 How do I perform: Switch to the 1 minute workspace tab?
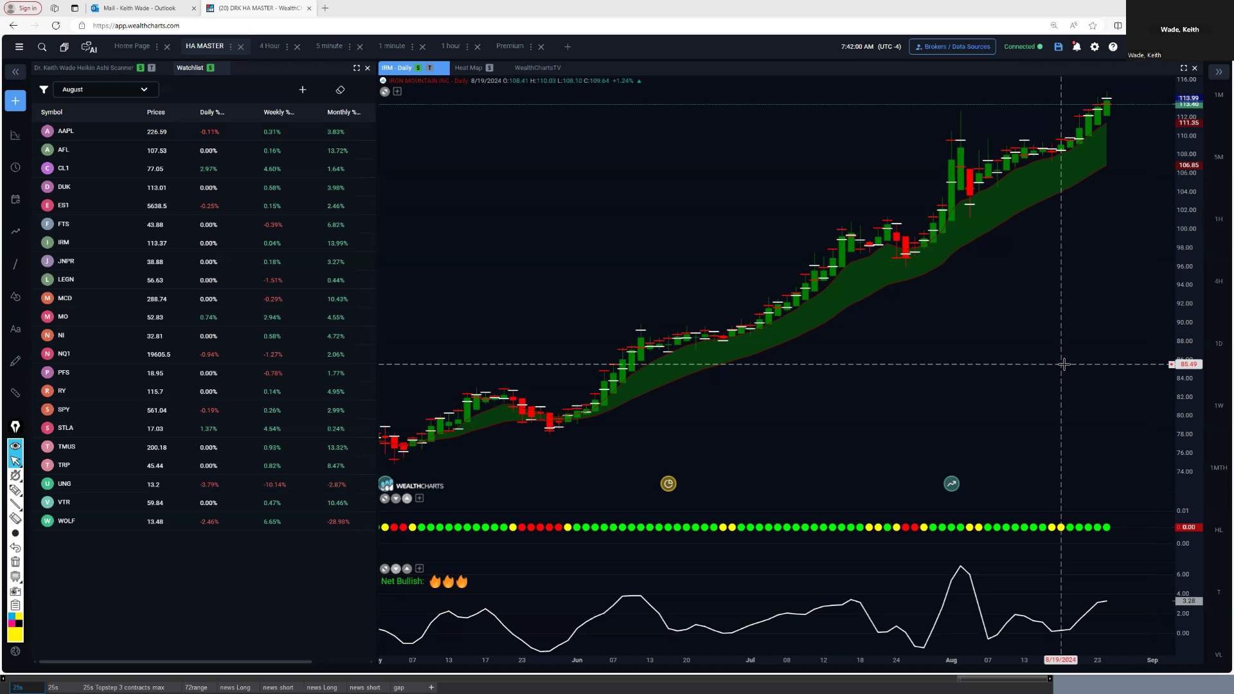[x=391, y=46]
